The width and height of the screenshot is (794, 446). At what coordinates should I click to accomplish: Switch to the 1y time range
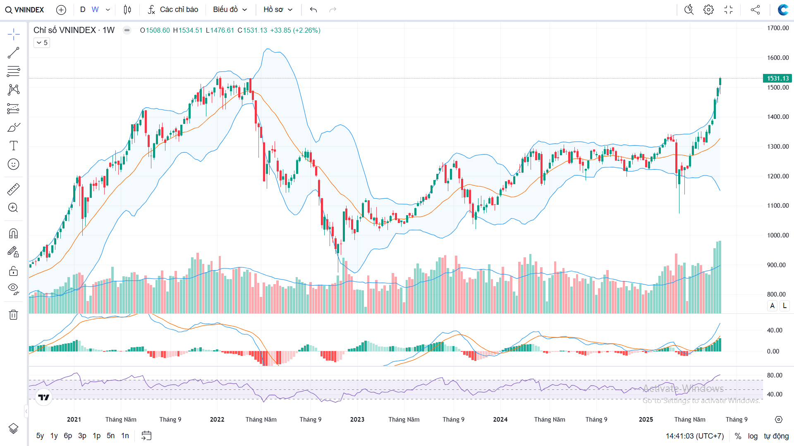pos(54,436)
